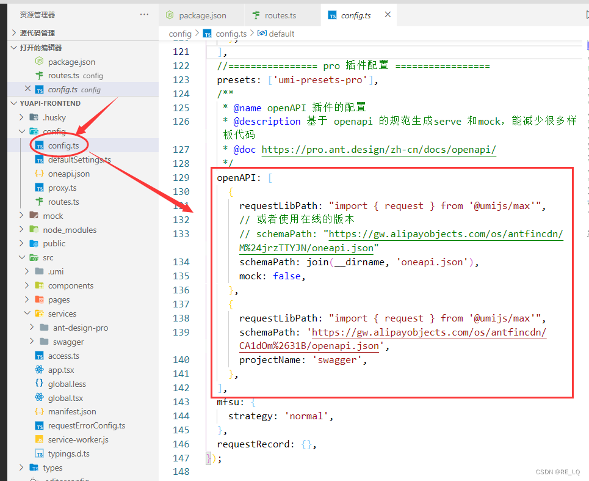
Task: Expand the types folder chevron
Action: (22, 468)
